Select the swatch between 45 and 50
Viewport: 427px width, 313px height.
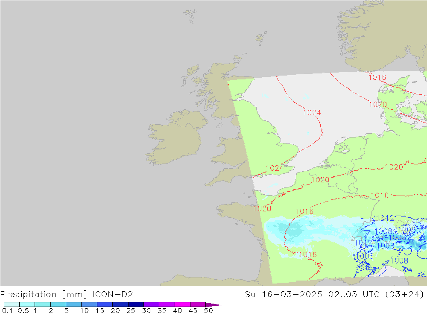(x=198, y=304)
